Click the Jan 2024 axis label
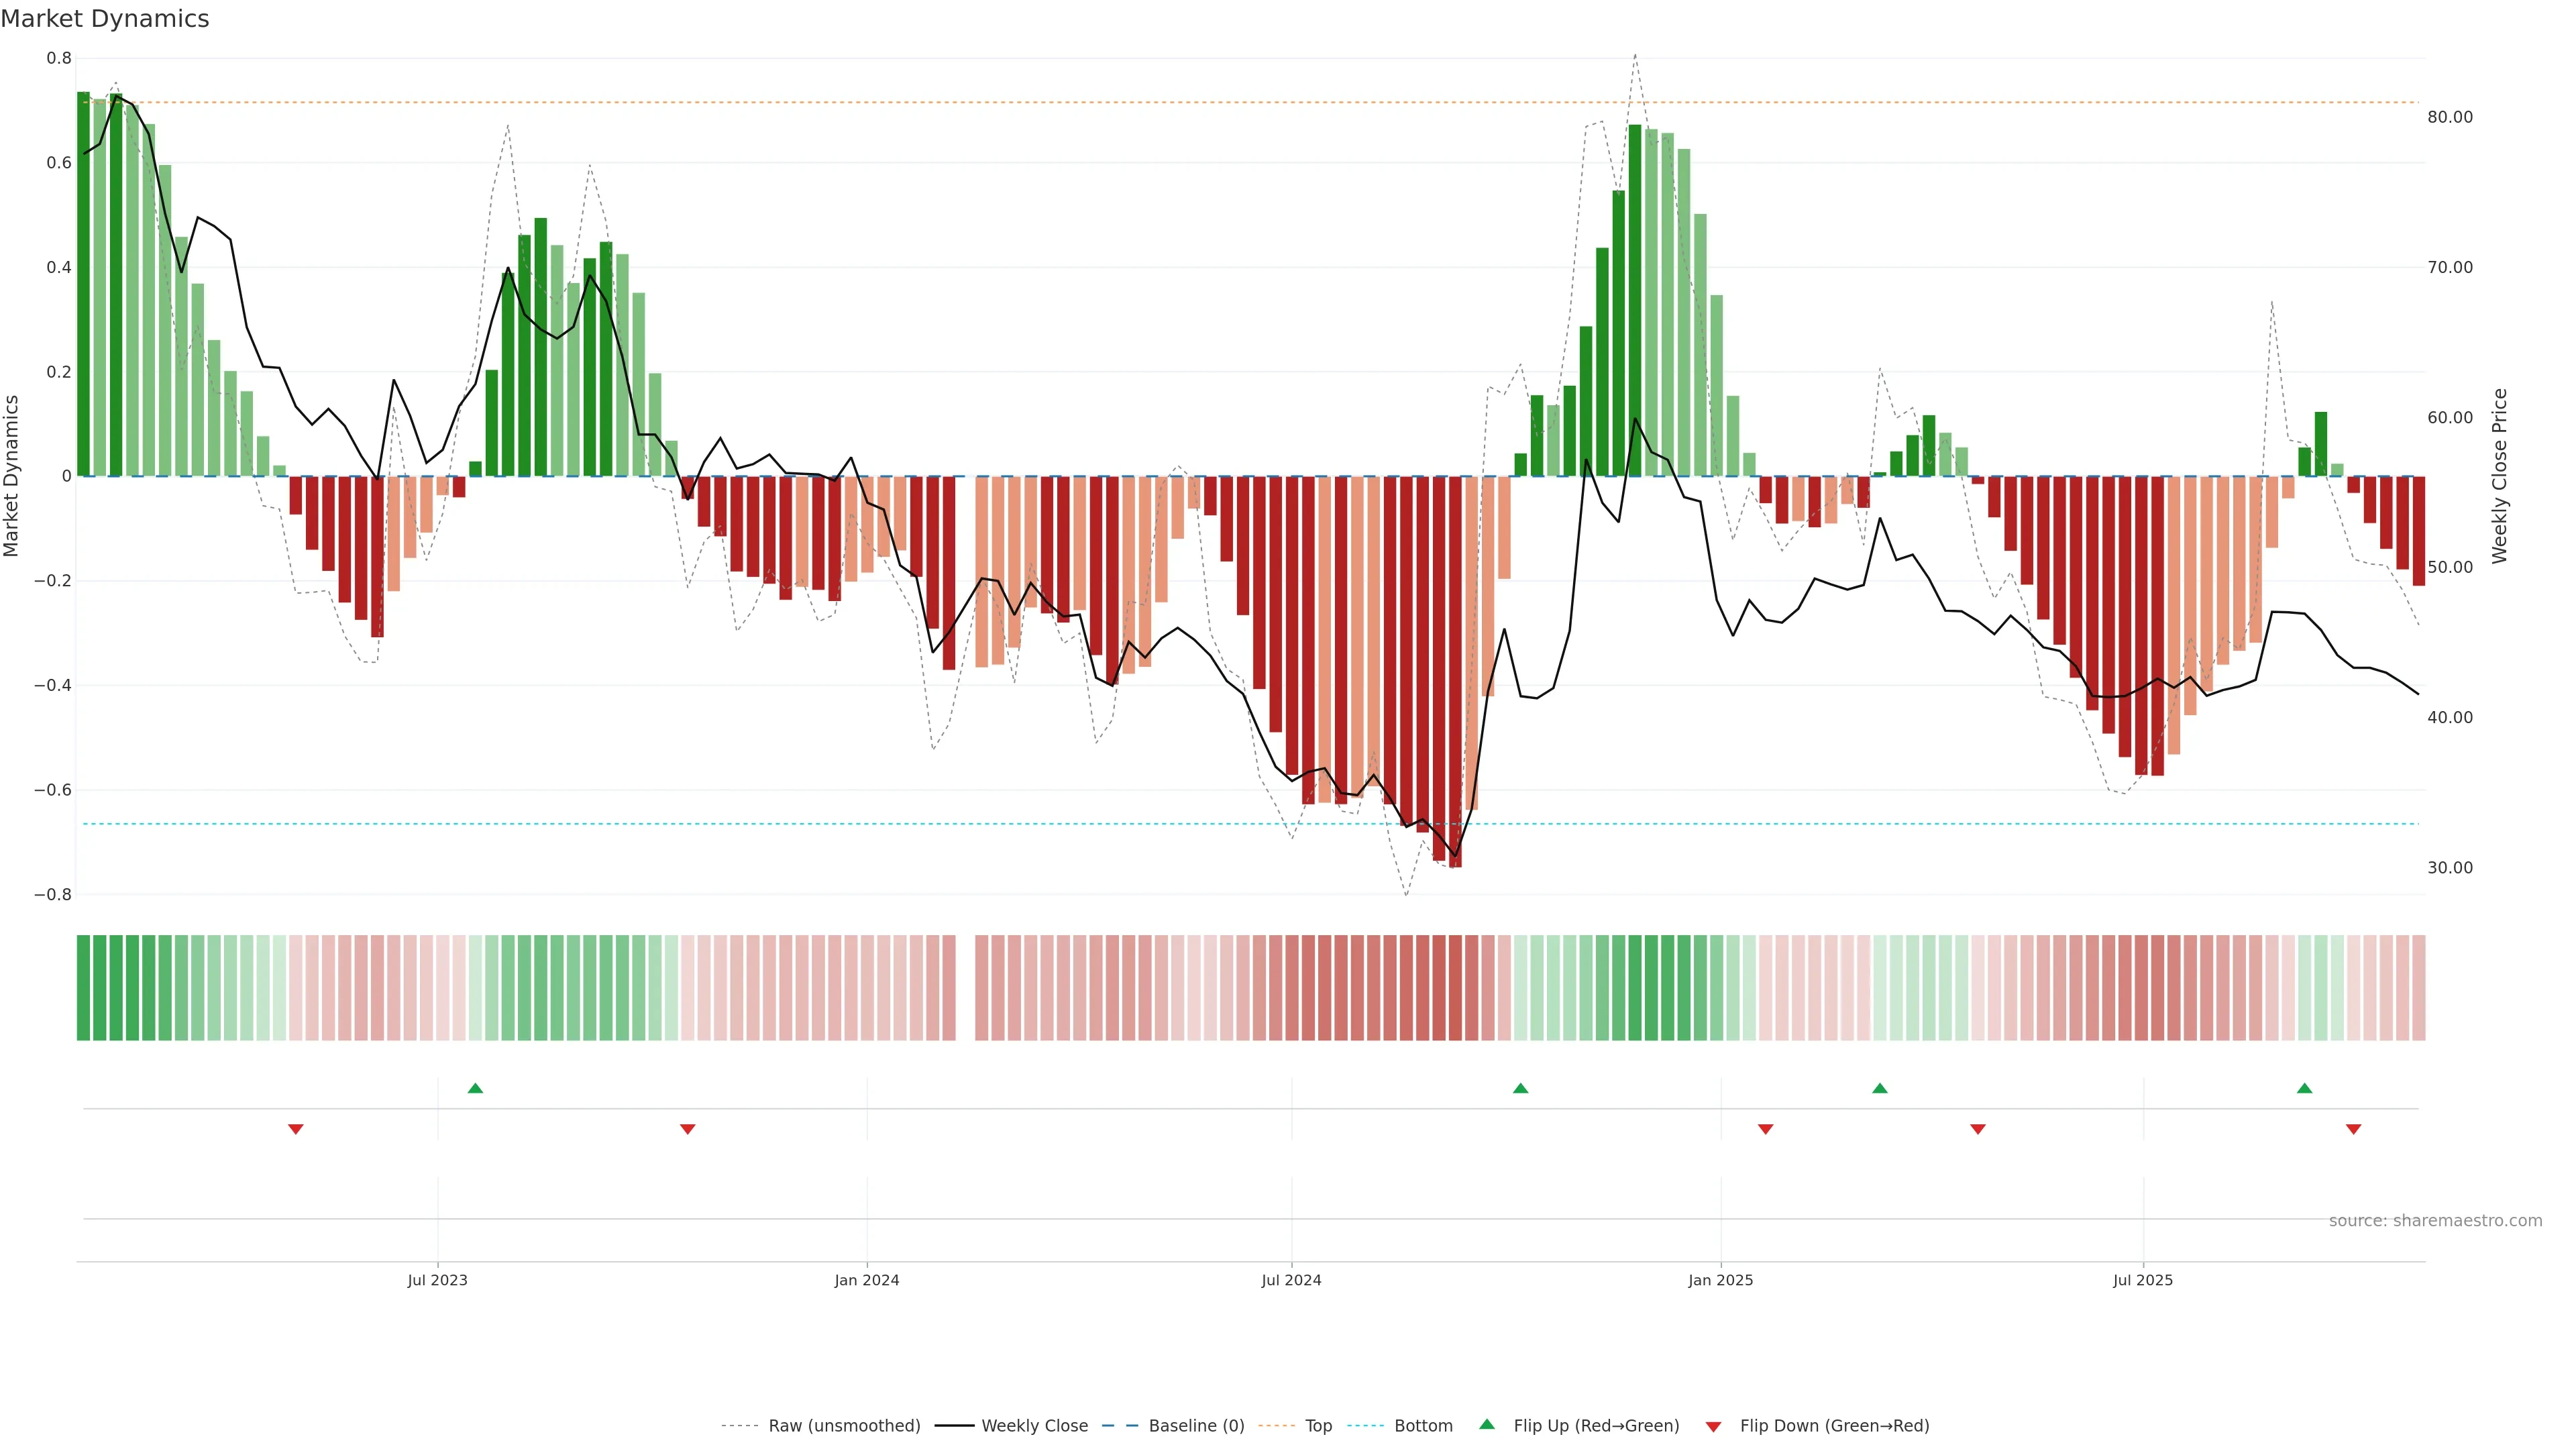Image resolution: width=2576 pixels, height=1449 pixels. pyautogui.click(x=866, y=1280)
